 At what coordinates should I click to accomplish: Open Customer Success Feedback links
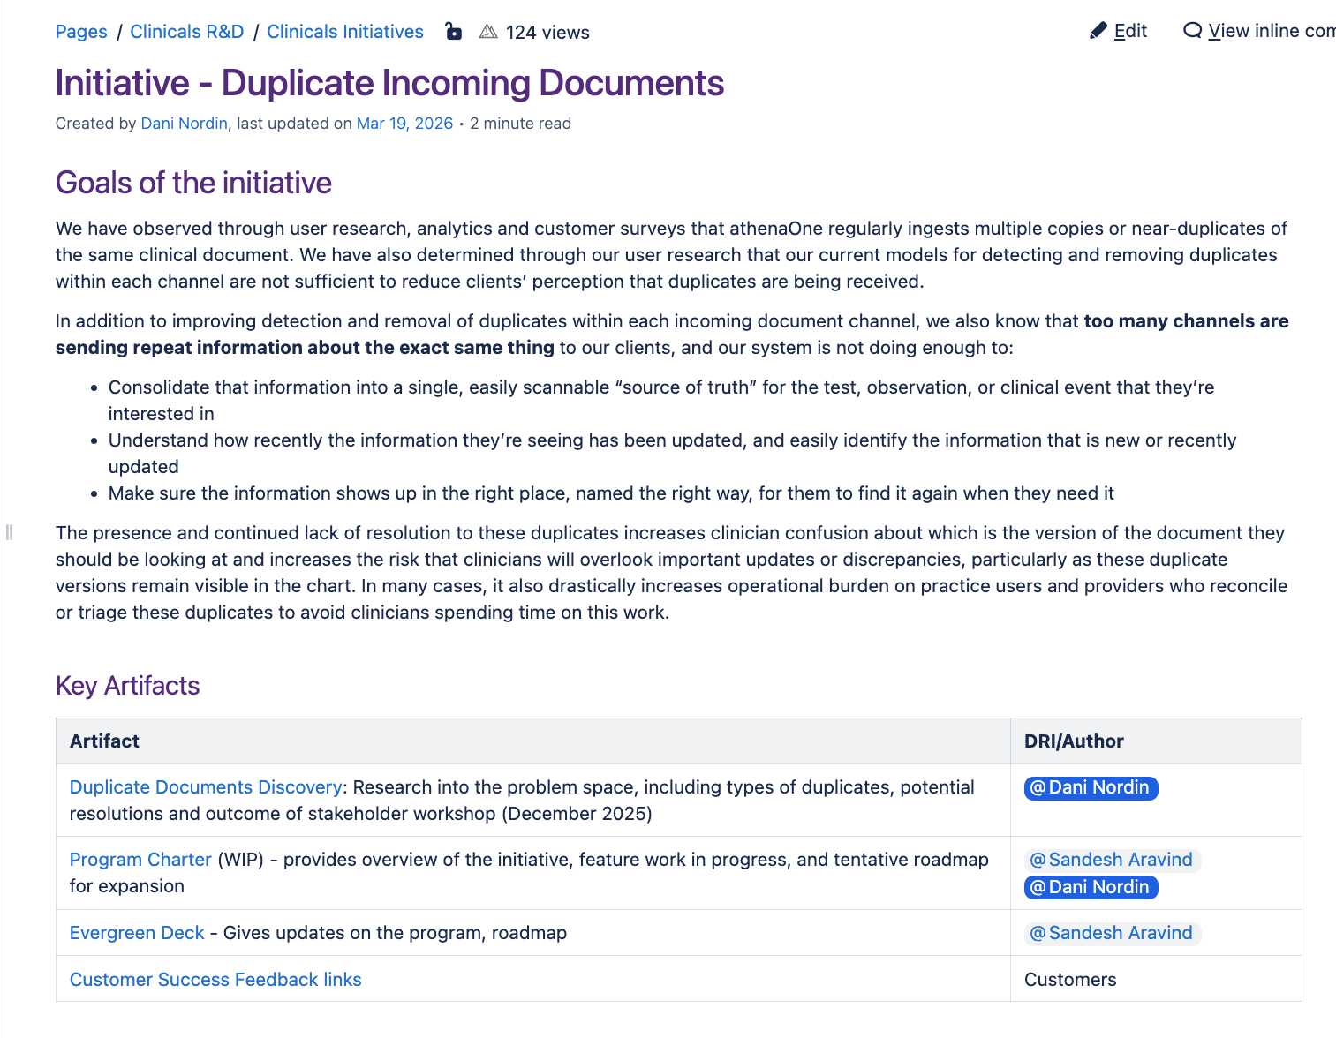pyautogui.click(x=215, y=980)
